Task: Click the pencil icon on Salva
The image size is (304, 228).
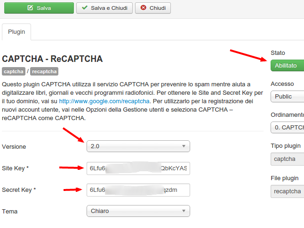Action: (30, 8)
